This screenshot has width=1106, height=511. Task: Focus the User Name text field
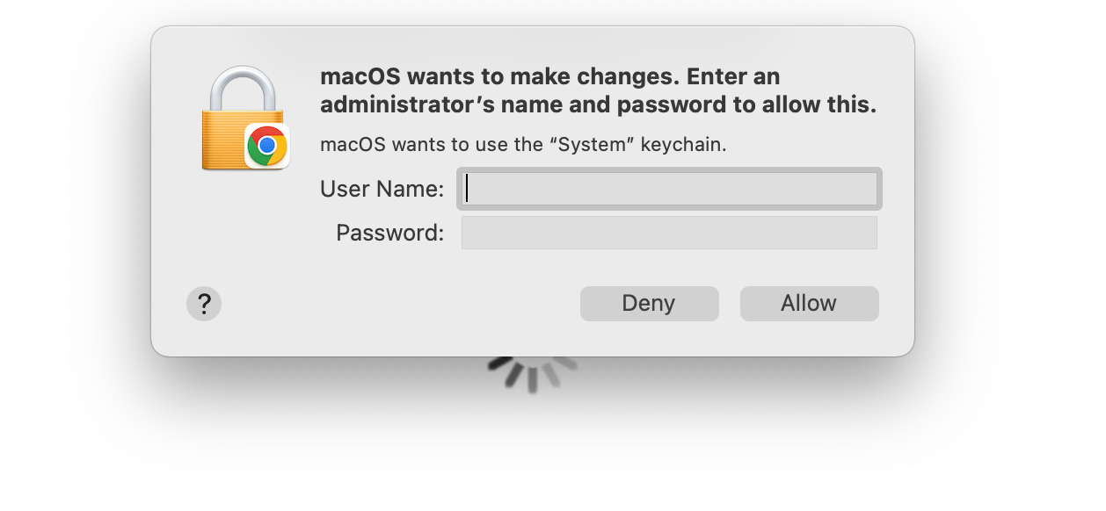point(669,189)
